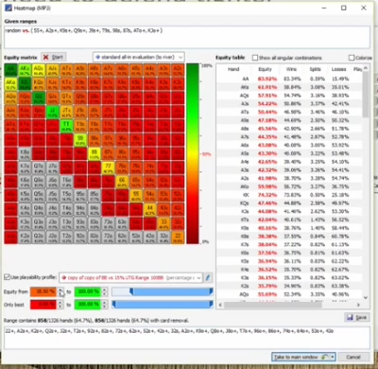Click the Cancel button
Viewport: 378px width, 369px height.
[353, 357]
